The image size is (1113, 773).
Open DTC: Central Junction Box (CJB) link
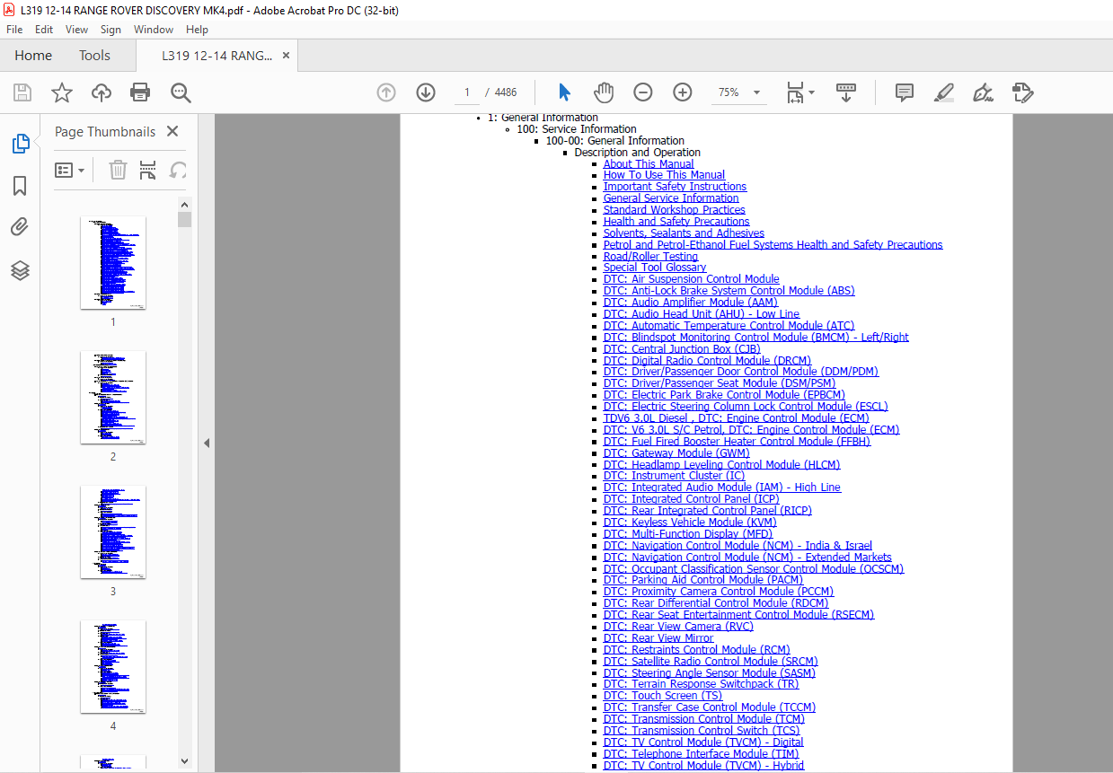tap(682, 349)
